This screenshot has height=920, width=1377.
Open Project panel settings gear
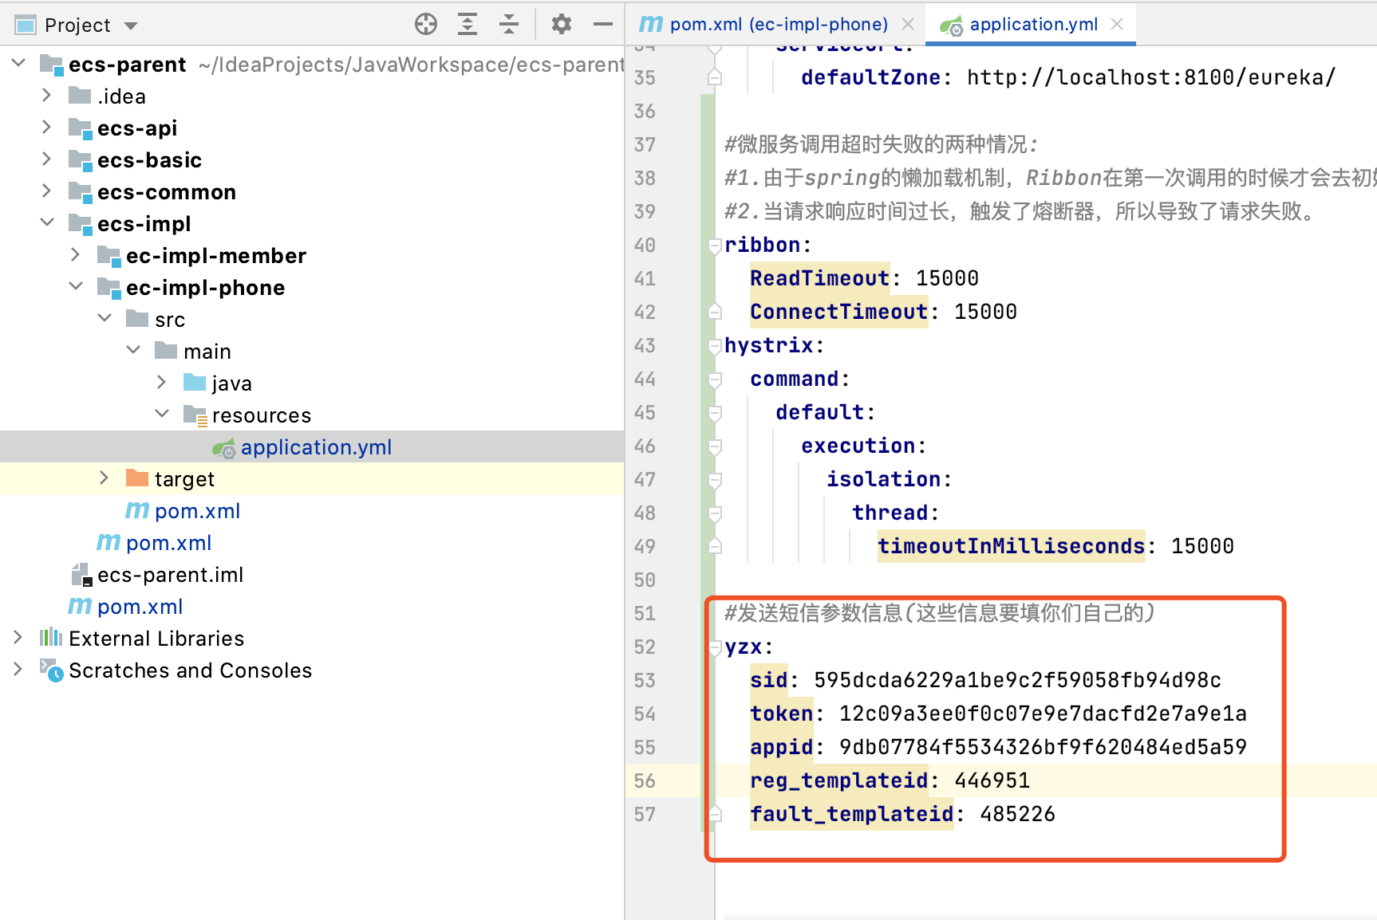(562, 25)
